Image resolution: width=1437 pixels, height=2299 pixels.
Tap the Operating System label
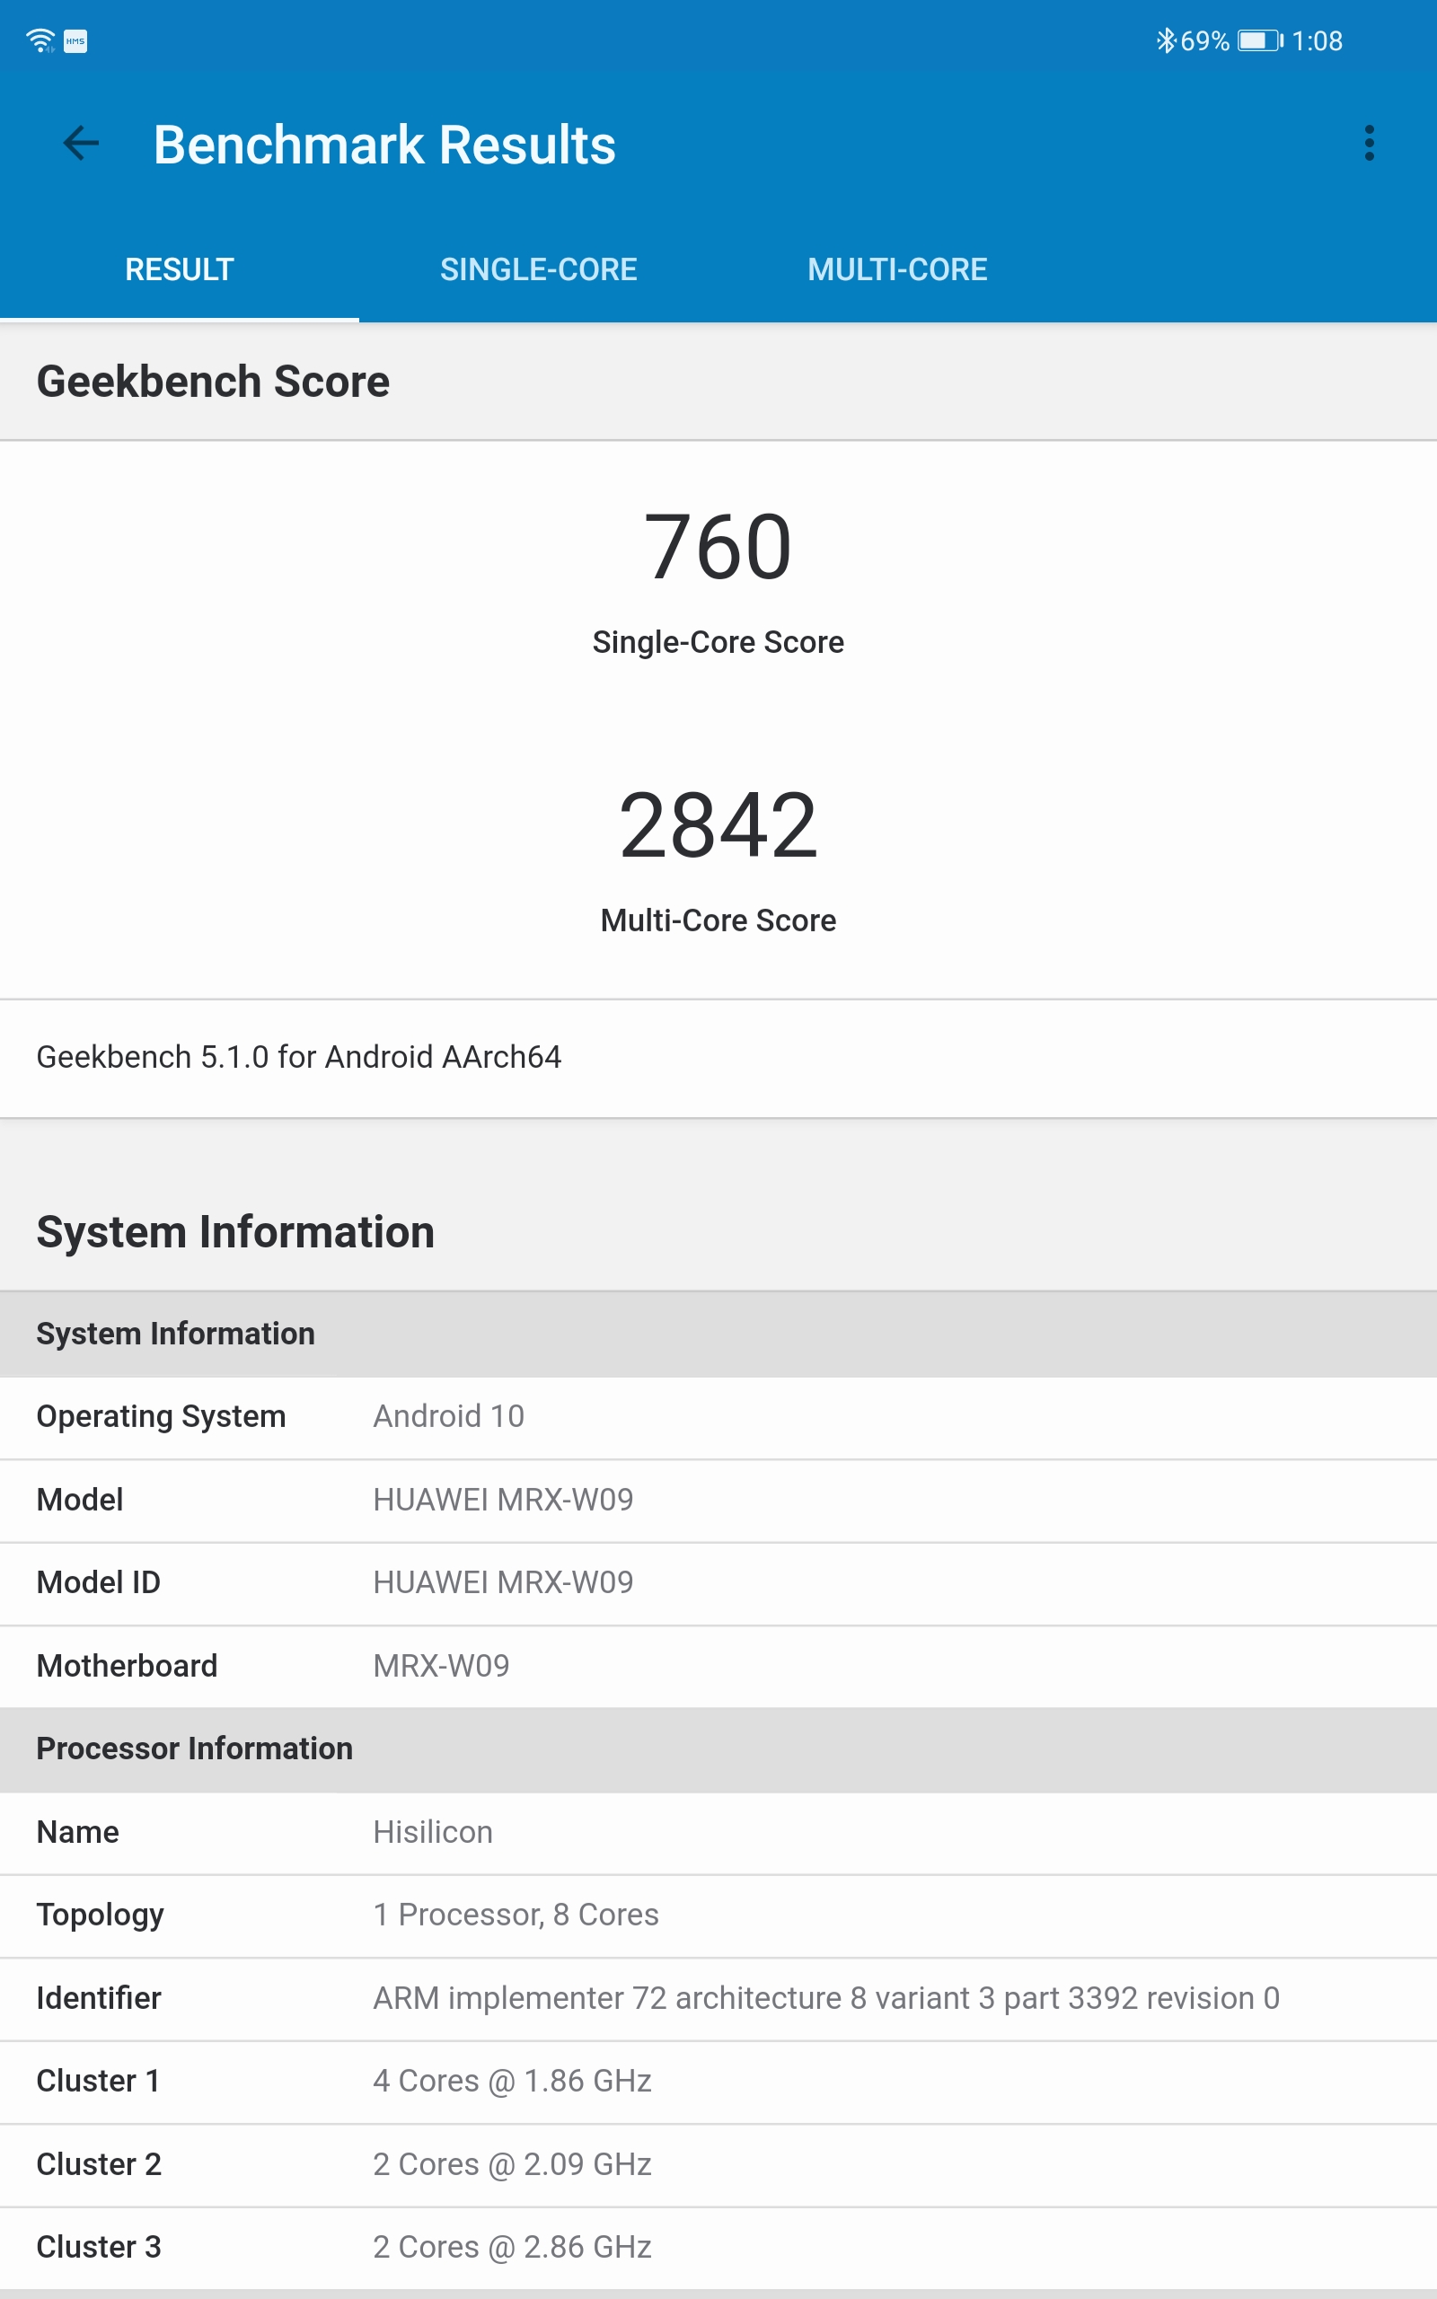(161, 1417)
